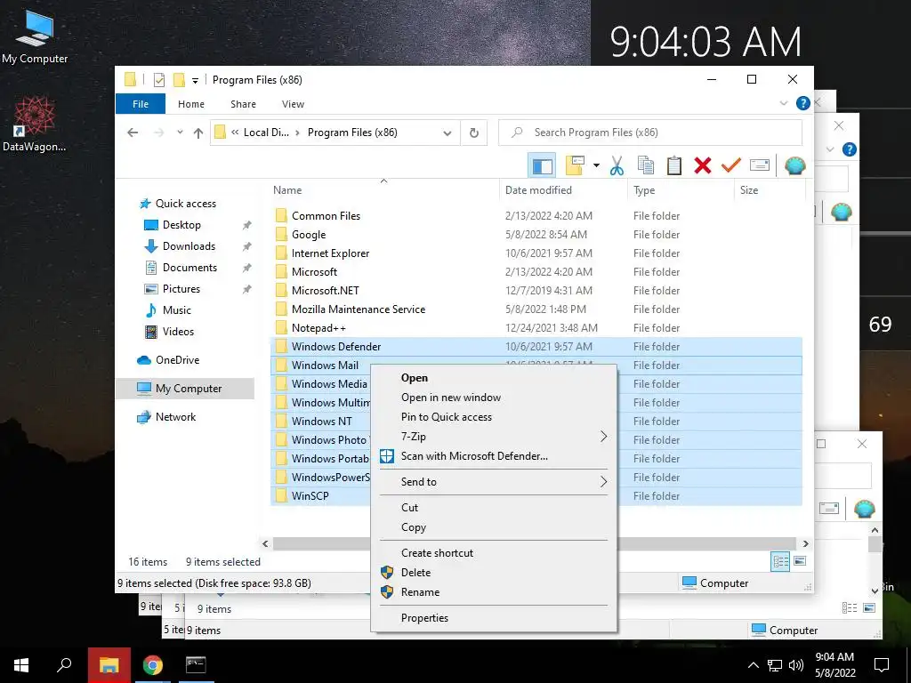Select OneDrive in the navigation pane

tap(177, 360)
